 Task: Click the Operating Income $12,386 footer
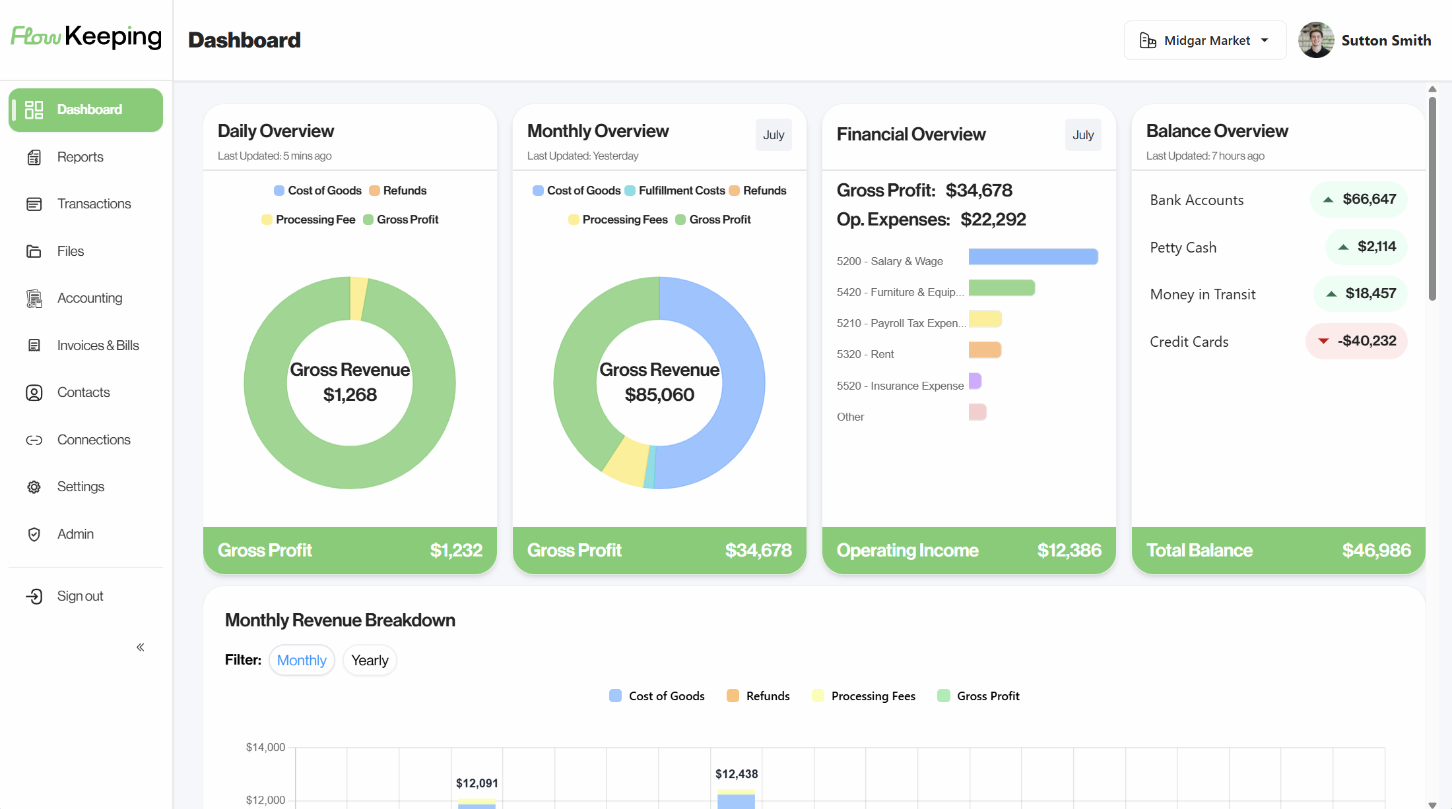[969, 551]
